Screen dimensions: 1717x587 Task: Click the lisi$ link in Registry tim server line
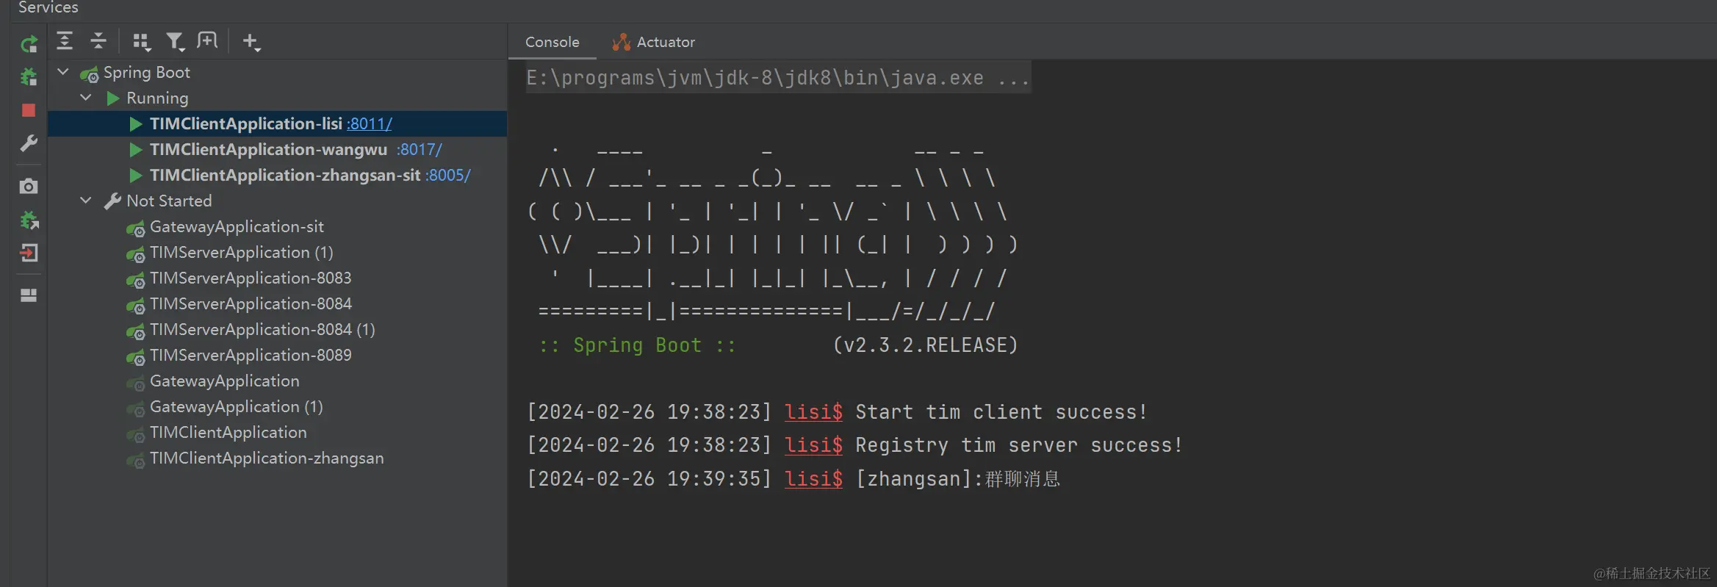pyautogui.click(x=813, y=445)
